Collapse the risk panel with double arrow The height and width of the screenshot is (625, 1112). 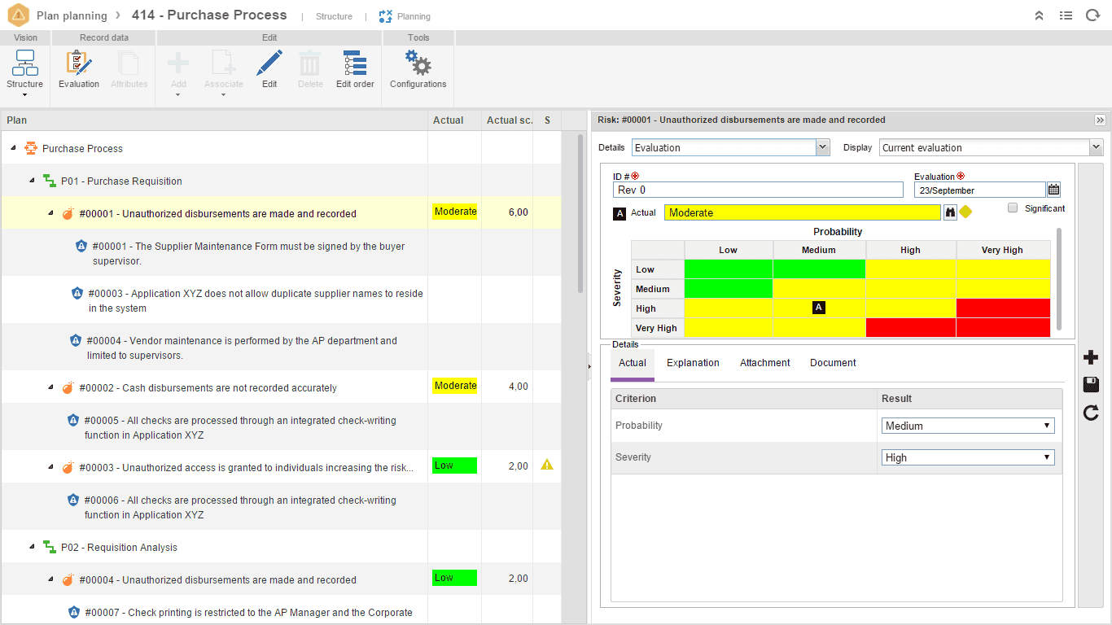(1100, 120)
